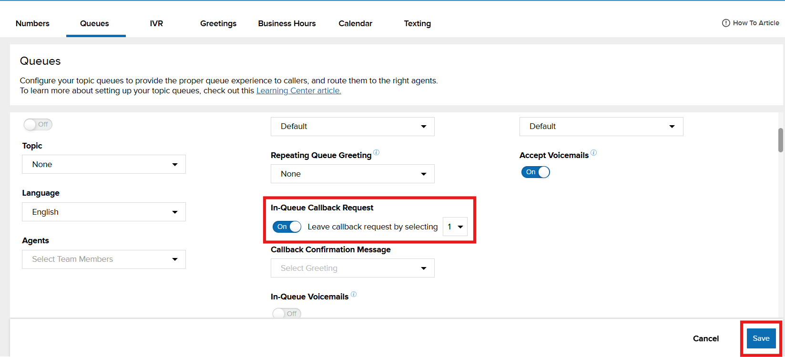Open the Default dropdown above Repeating Queue Greeting
This screenshot has width=785, height=357.
point(353,126)
